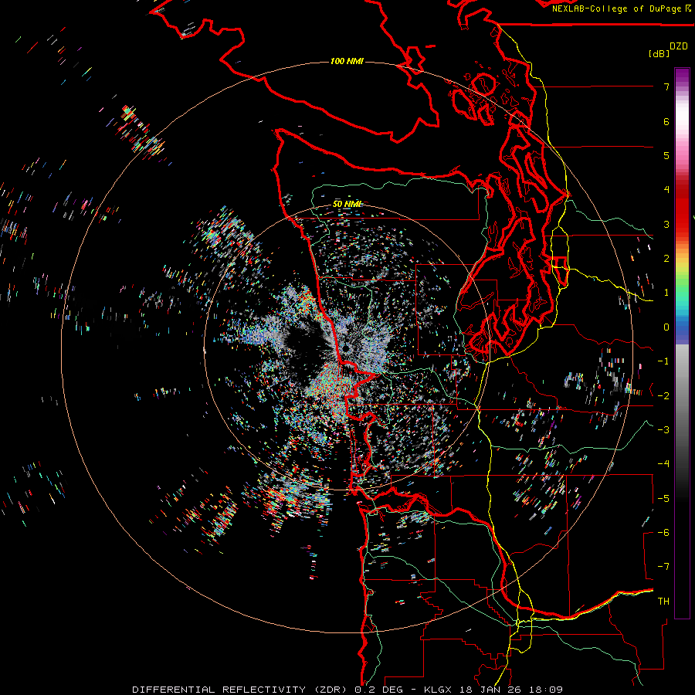Image resolution: width=695 pixels, height=695 pixels.
Task: Click the -6 dB legend value
Action: coord(663,533)
